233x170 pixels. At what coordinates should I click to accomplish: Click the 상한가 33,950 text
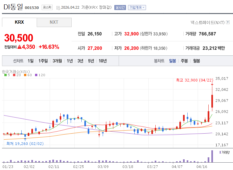154,34
